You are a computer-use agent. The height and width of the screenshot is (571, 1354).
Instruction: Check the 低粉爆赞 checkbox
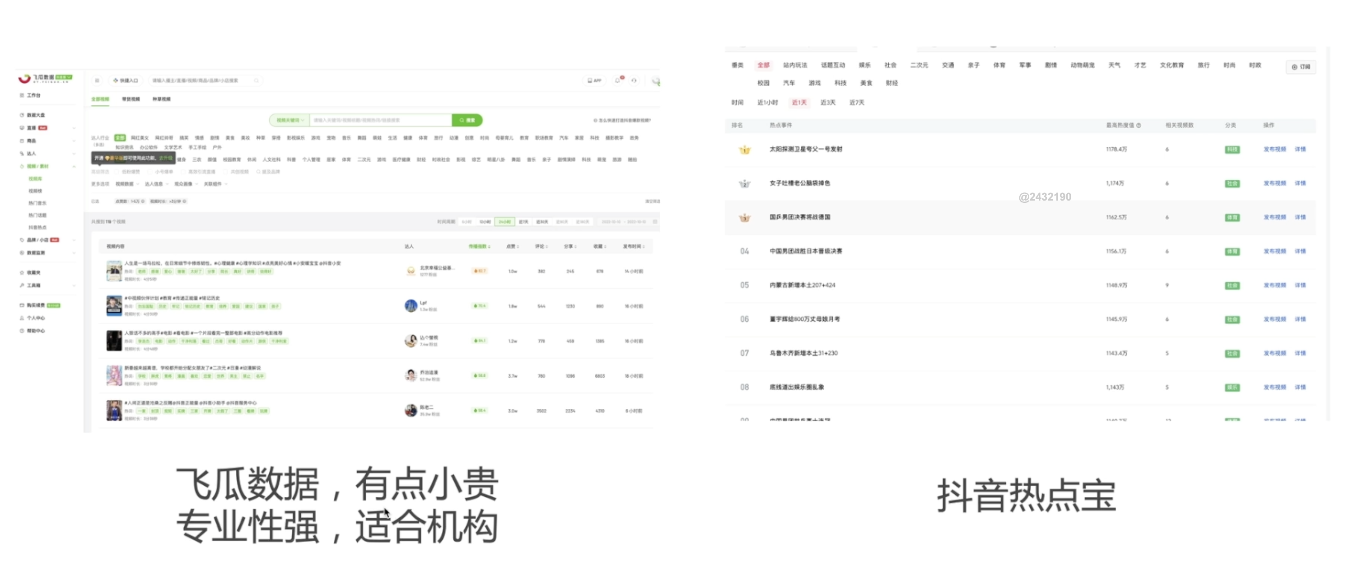117,172
